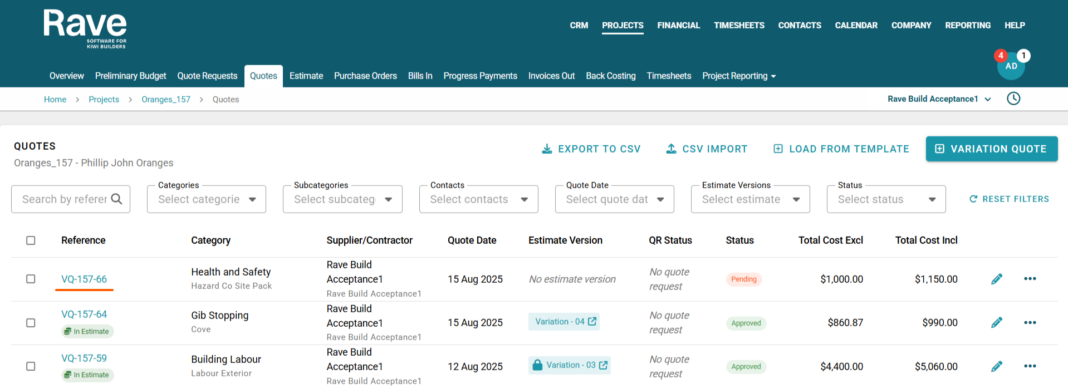
Task: Click the clock history icon
Action: point(1013,99)
